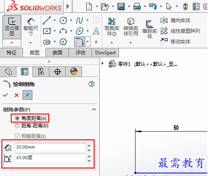Open dropdown under Exit Sketch button
This screenshot has width=208, height=176.
pos(12,43)
